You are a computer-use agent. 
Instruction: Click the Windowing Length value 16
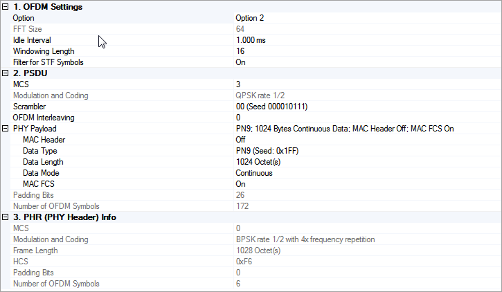pyautogui.click(x=240, y=51)
